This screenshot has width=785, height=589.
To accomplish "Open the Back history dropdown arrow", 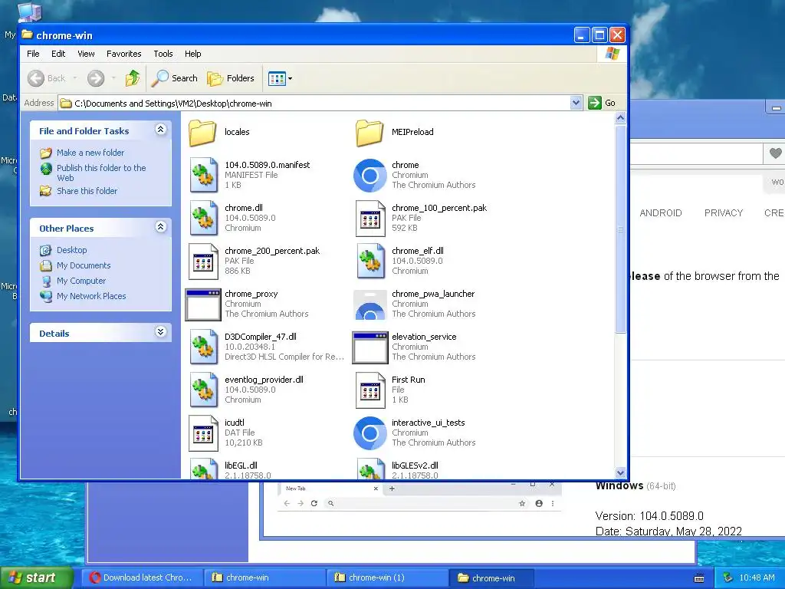I will tap(75, 78).
